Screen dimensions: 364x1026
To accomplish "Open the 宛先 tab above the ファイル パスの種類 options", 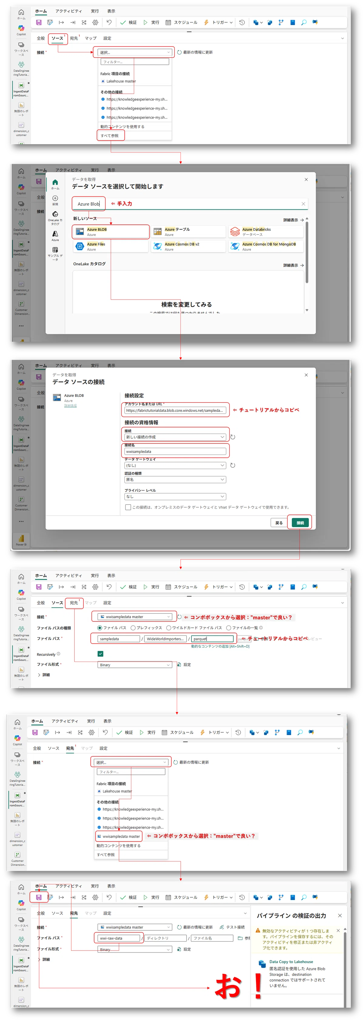I will pos(74,603).
